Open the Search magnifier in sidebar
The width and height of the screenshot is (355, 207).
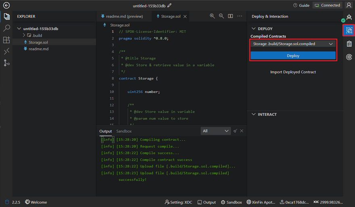(x=6, y=28)
